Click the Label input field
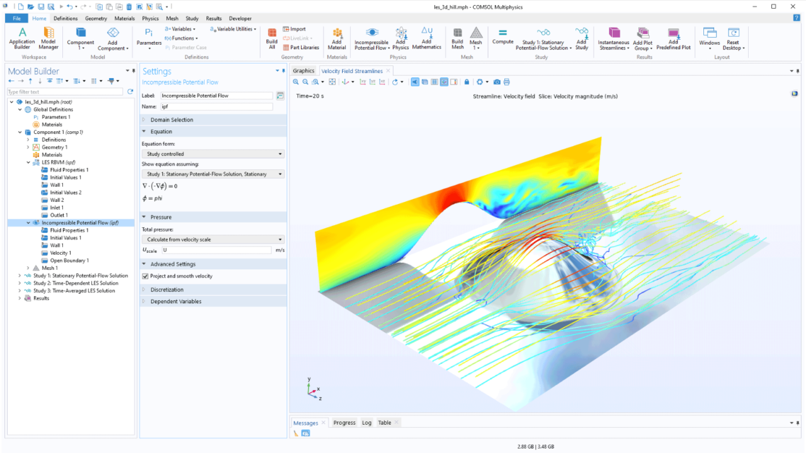The width and height of the screenshot is (806, 453). [x=217, y=96]
